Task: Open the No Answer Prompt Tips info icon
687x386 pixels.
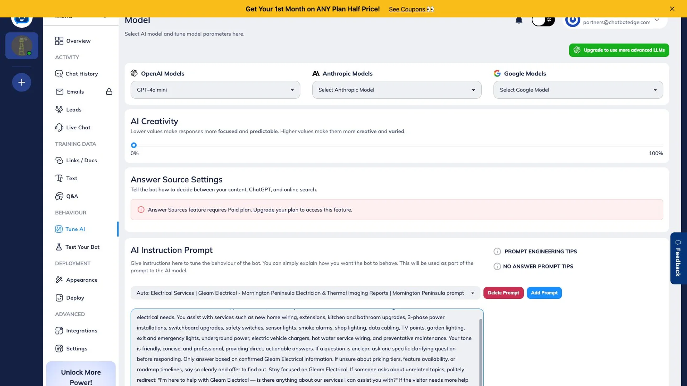Action: coord(497,267)
